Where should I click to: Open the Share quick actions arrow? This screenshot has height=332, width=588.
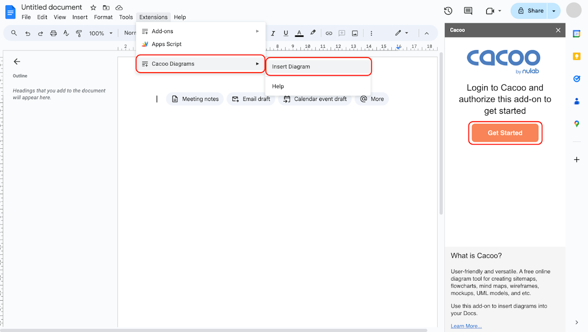[554, 11]
